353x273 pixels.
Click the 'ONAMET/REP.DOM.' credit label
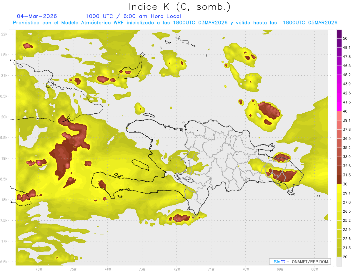(x=310, y=262)
